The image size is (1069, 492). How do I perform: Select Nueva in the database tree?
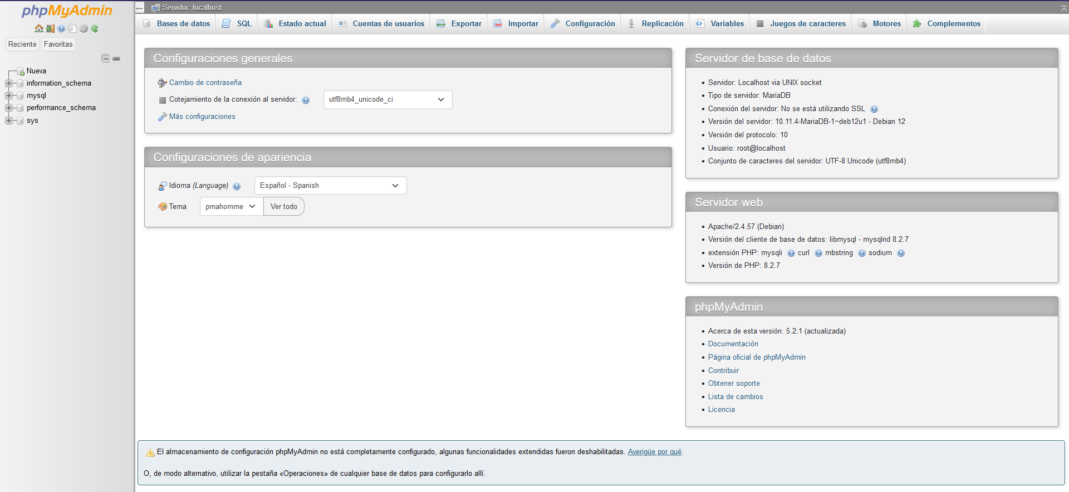36,71
